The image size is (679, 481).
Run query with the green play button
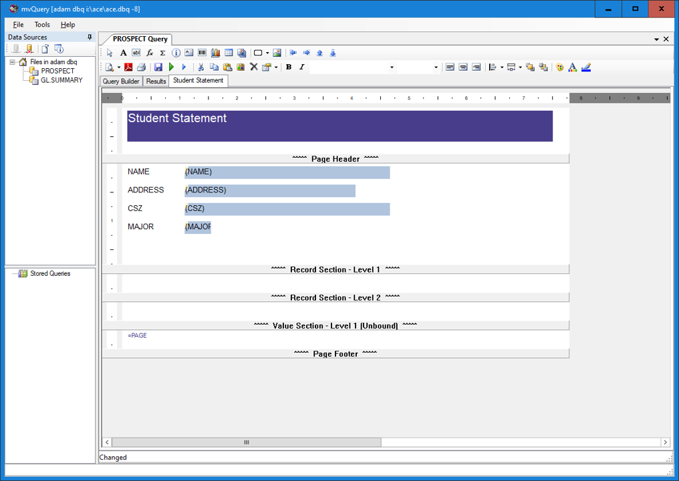point(172,67)
